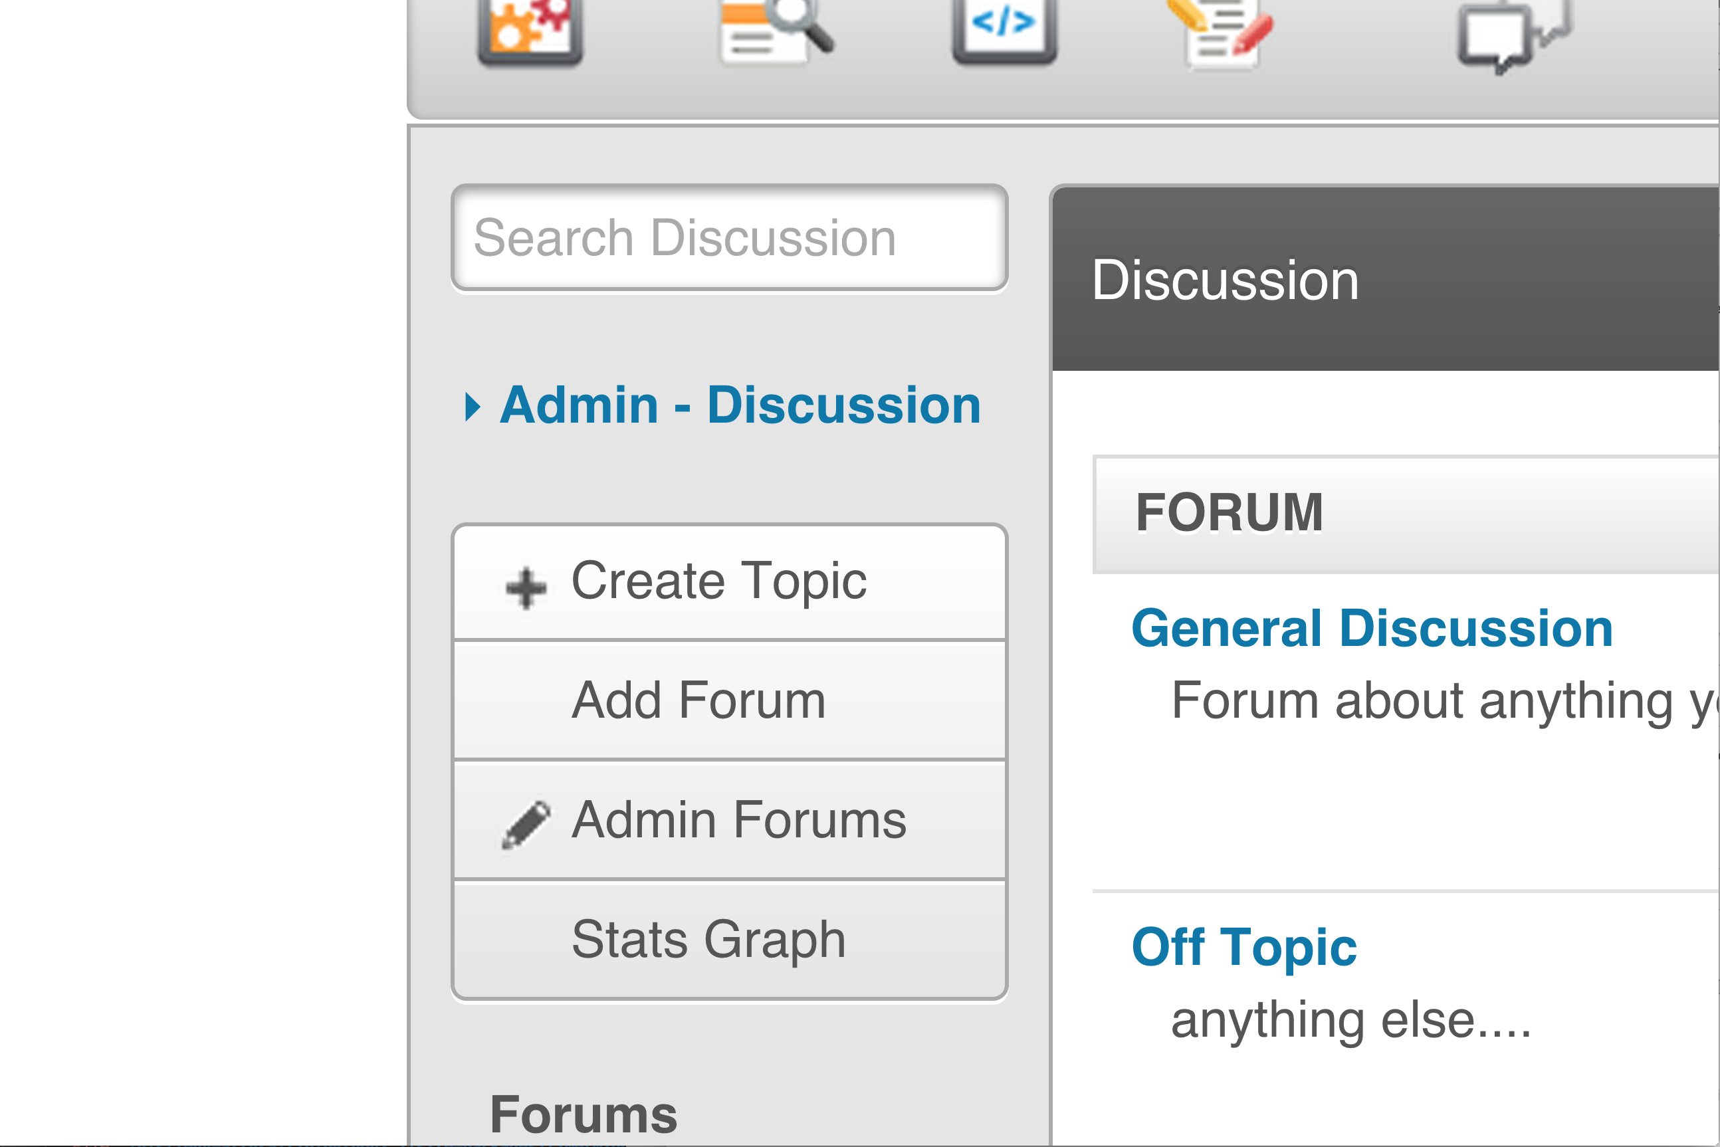1720x1147 pixels.
Task: Open the Admin - Discussion link
Action: click(740, 405)
